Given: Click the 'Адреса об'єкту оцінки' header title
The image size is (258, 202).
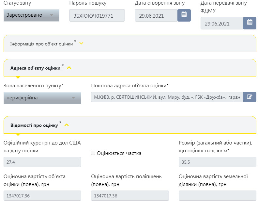Looking at the screenshot, I should tap(35, 68).
